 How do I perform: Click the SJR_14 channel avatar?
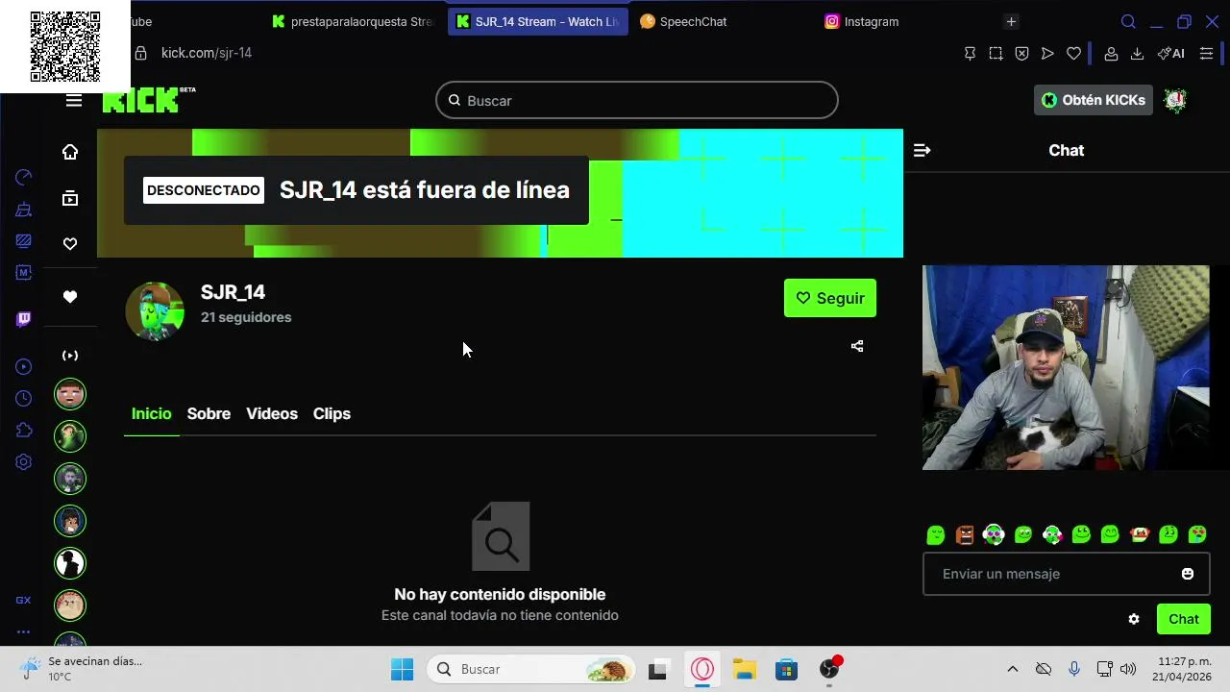pyautogui.click(x=155, y=310)
